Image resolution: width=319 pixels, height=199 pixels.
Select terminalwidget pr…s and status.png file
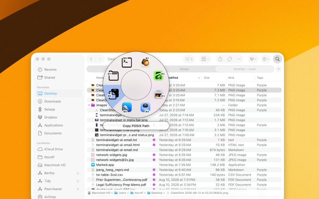tap(184, 135)
